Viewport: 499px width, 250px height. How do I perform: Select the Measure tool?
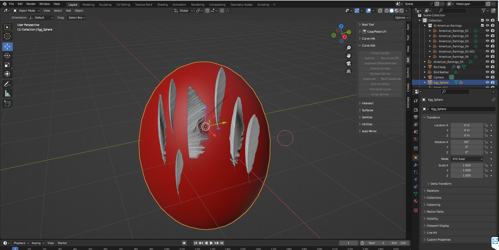(7, 93)
